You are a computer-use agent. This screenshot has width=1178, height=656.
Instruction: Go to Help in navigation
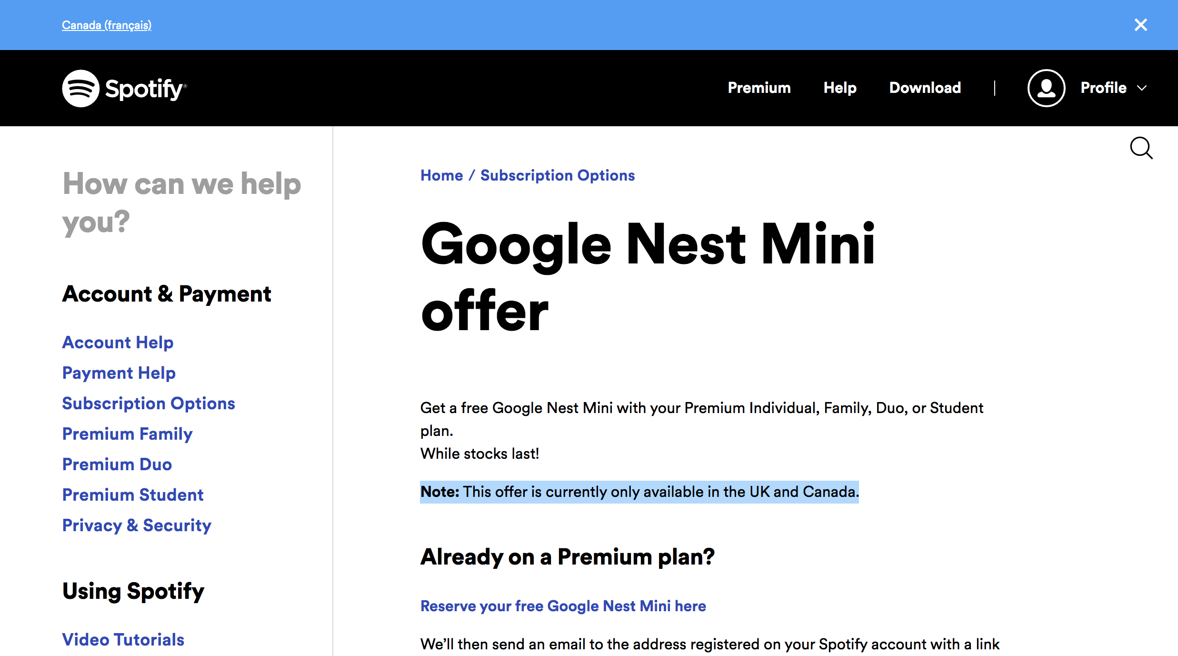(840, 88)
